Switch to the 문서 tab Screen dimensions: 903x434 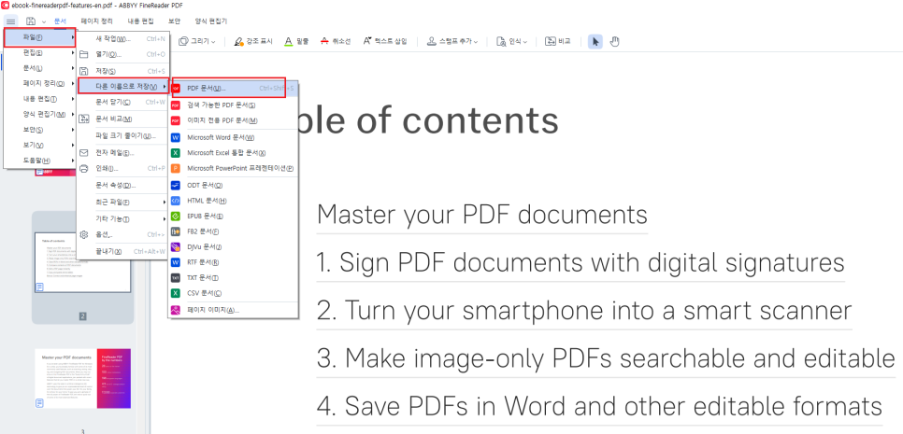[x=61, y=21]
